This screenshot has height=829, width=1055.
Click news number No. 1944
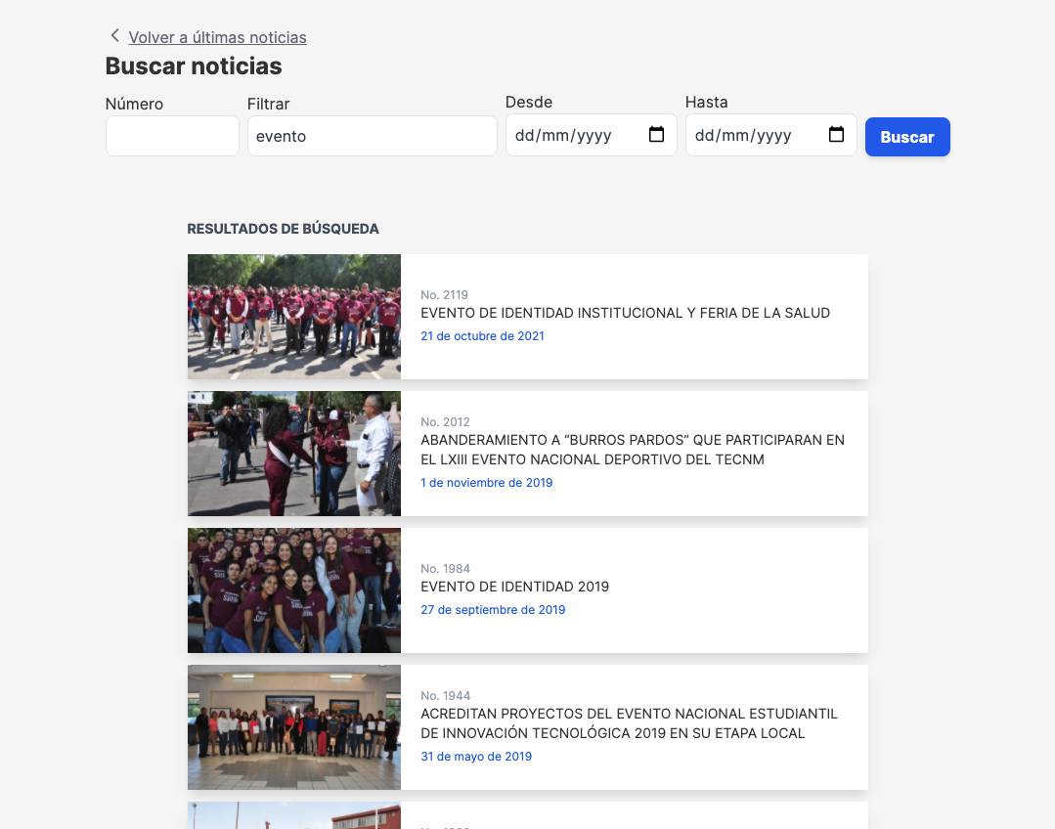pos(446,696)
